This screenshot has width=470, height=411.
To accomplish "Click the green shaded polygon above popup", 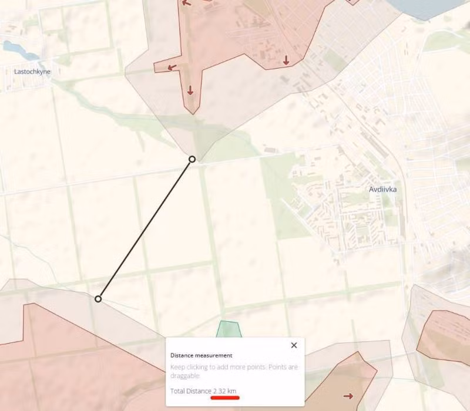I will tap(229, 329).
